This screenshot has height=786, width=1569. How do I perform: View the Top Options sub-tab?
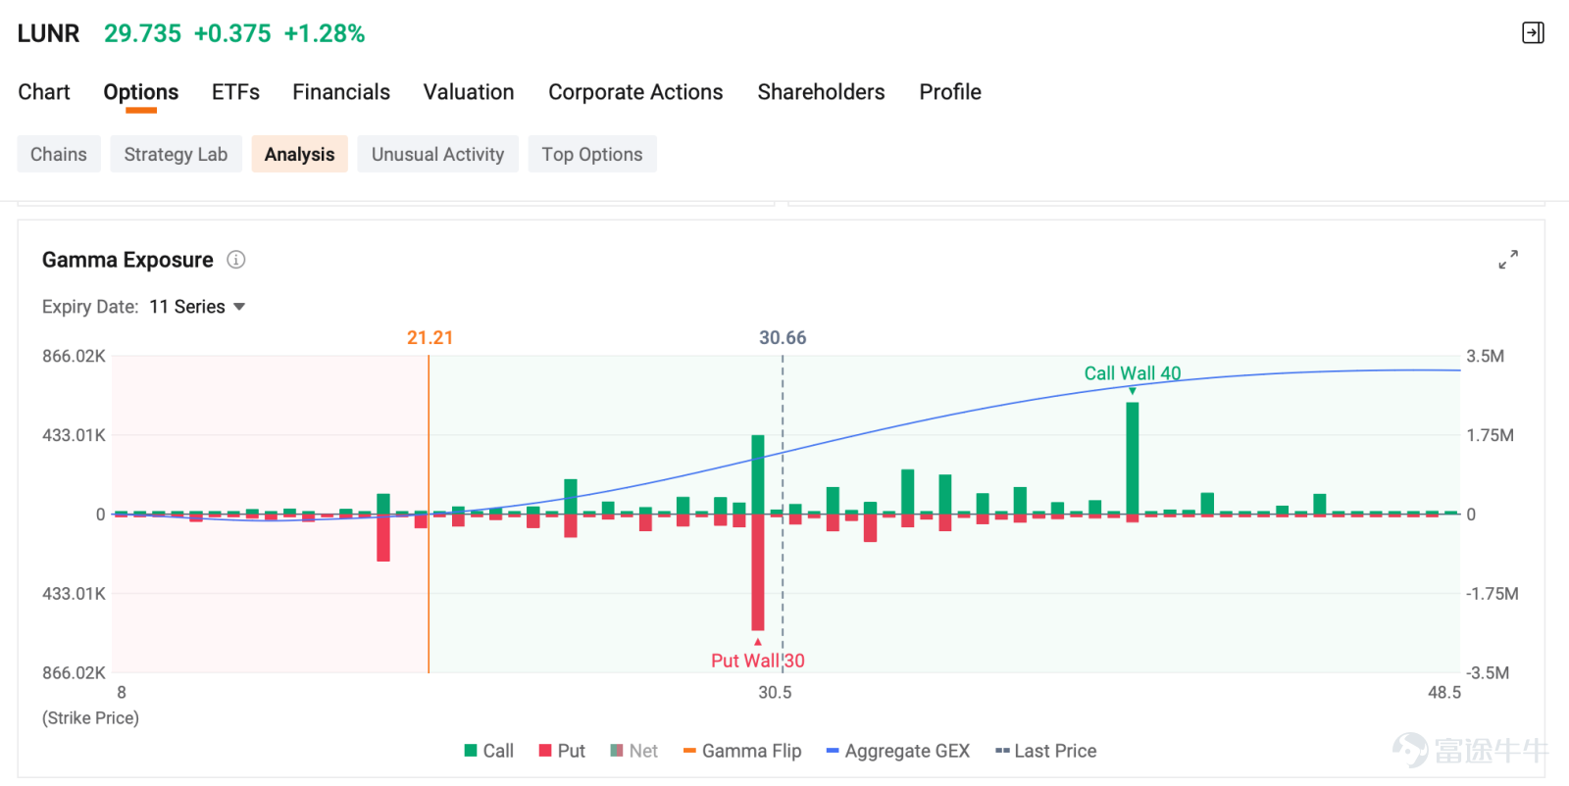592,154
